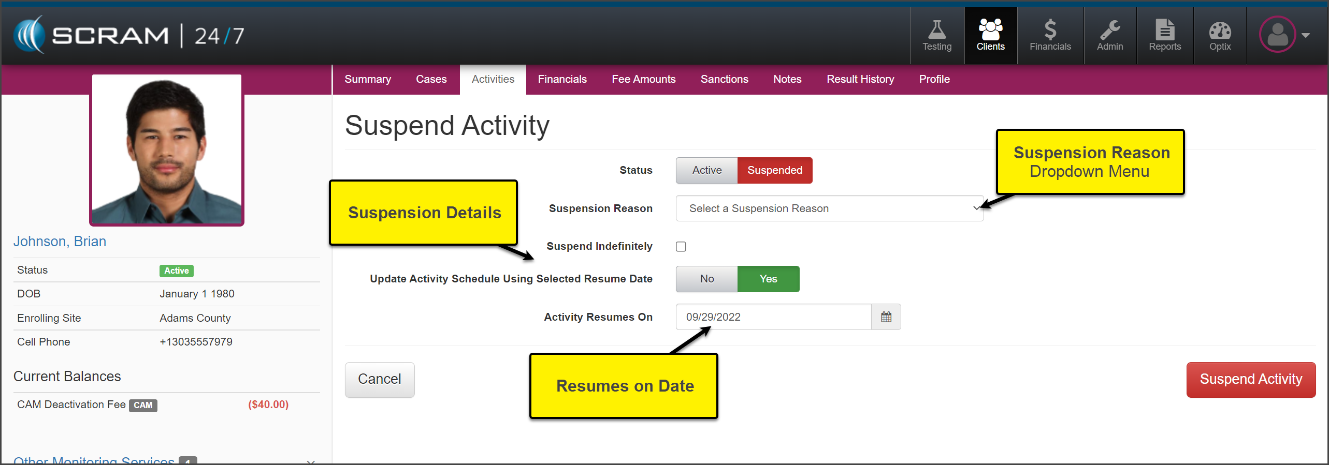
Task: Switch to the Sanctions tab
Action: (x=724, y=80)
